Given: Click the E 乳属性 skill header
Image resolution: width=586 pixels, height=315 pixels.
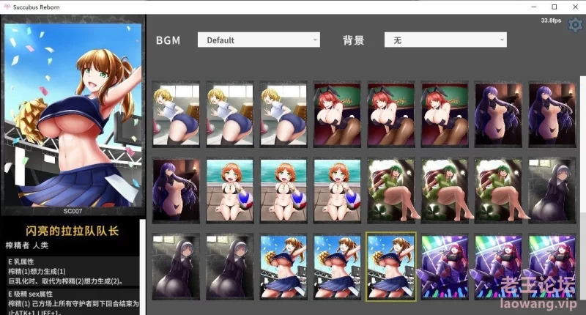Looking at the screenshot, I should (21, 262).
